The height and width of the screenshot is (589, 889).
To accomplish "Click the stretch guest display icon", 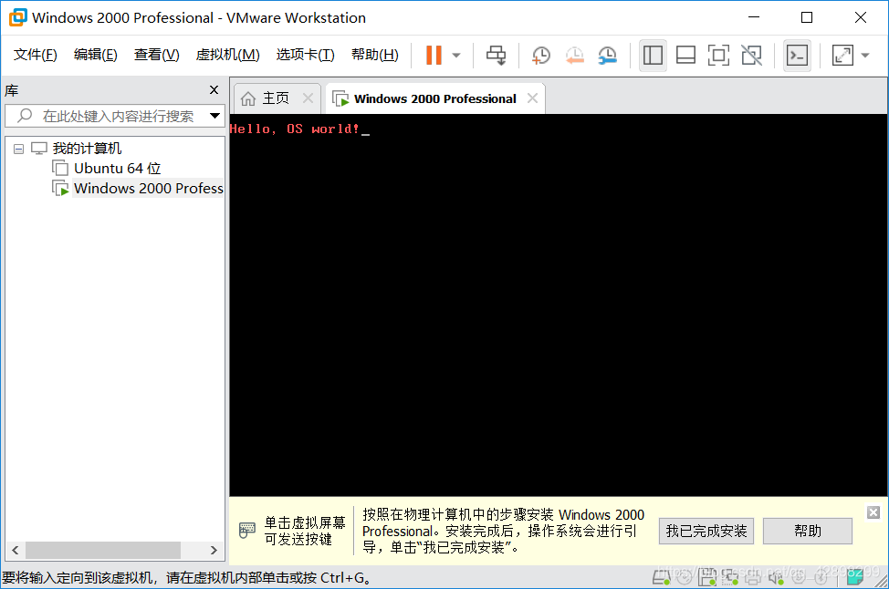I will pos(842,55).
